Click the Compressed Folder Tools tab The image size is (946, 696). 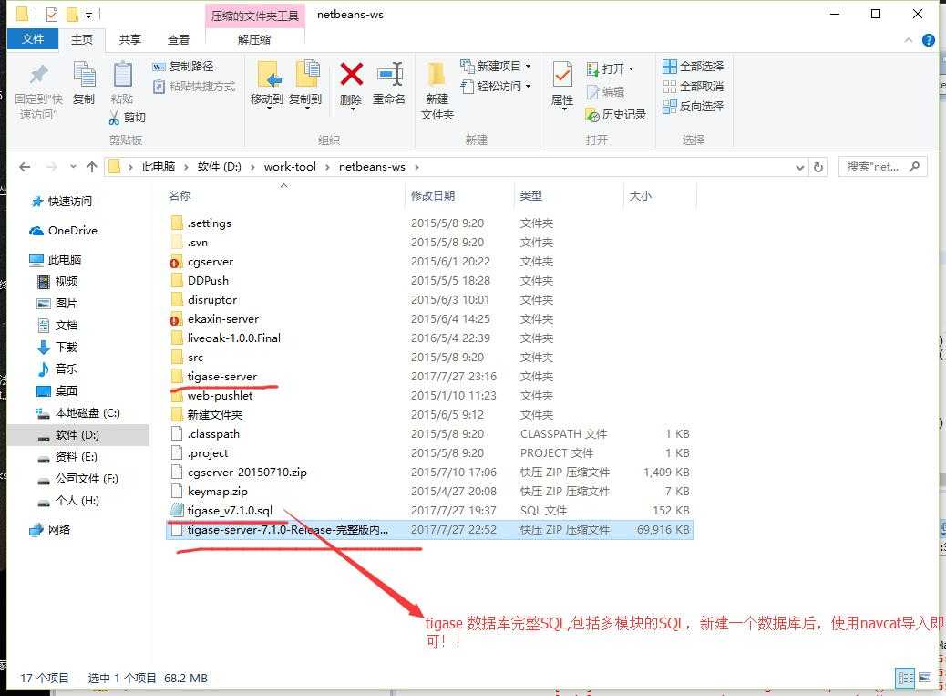[254, 16]
